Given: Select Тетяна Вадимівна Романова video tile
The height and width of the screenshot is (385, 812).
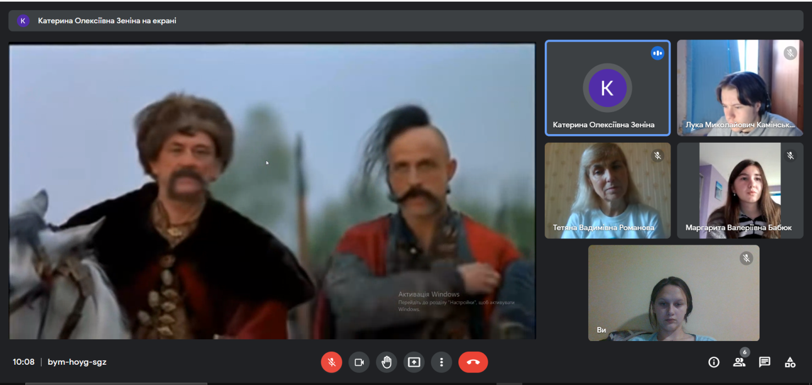Looking at the screenshot, I should click(x=607, y=191).
